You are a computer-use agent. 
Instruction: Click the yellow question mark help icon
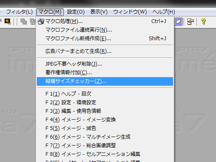click(x=203, y=22)
